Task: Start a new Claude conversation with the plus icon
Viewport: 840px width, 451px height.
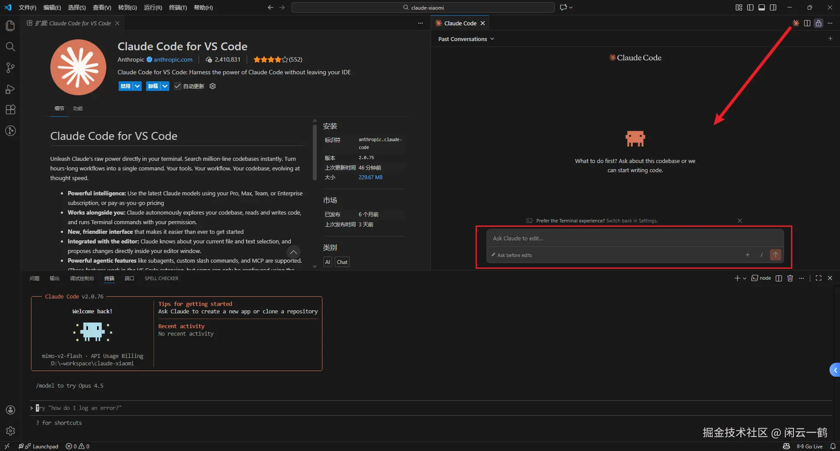Action: [x=830, y=39]
